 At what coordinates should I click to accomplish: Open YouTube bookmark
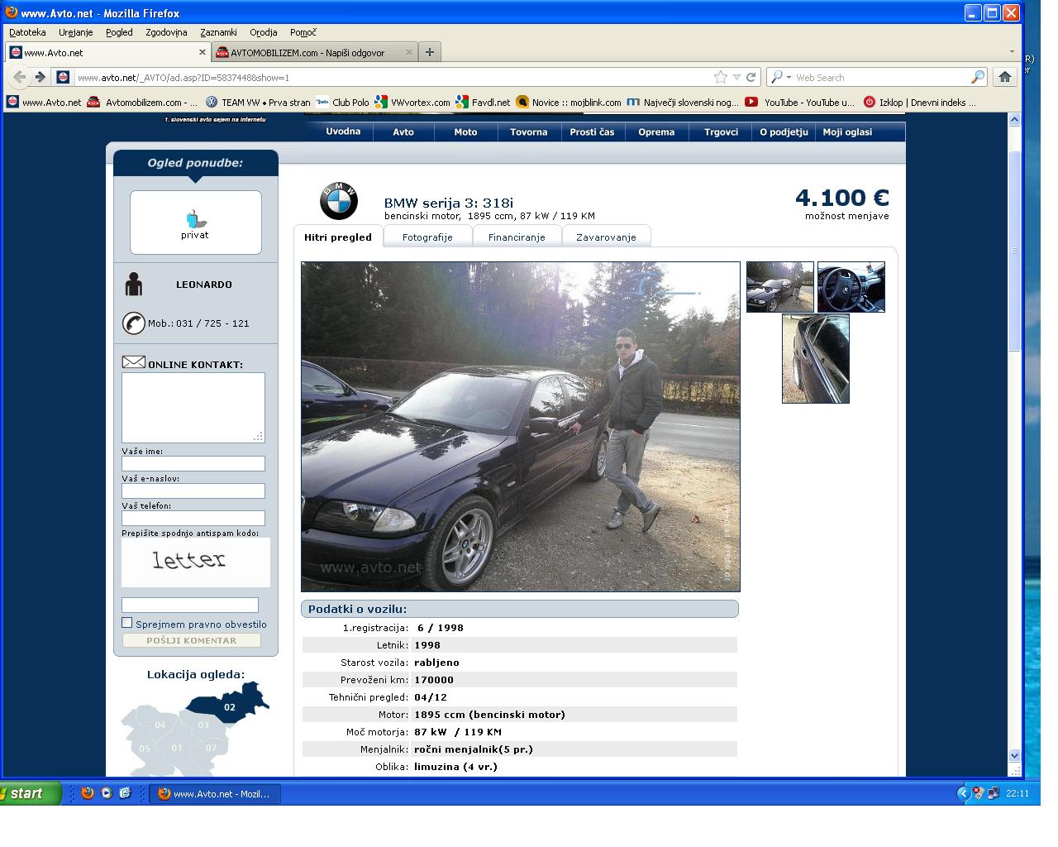(x=799, y=103)
